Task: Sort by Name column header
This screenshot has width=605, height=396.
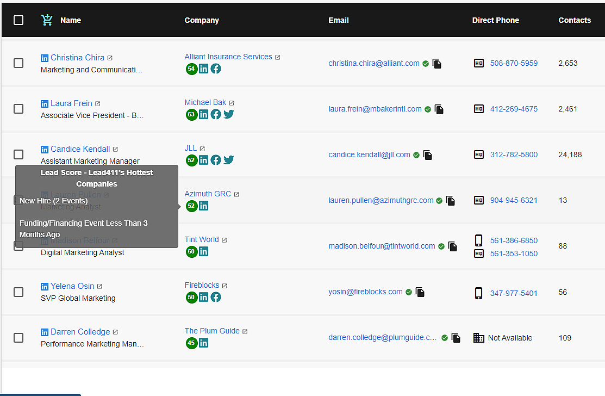Action: pyautogui.click(x=71, y=20)
